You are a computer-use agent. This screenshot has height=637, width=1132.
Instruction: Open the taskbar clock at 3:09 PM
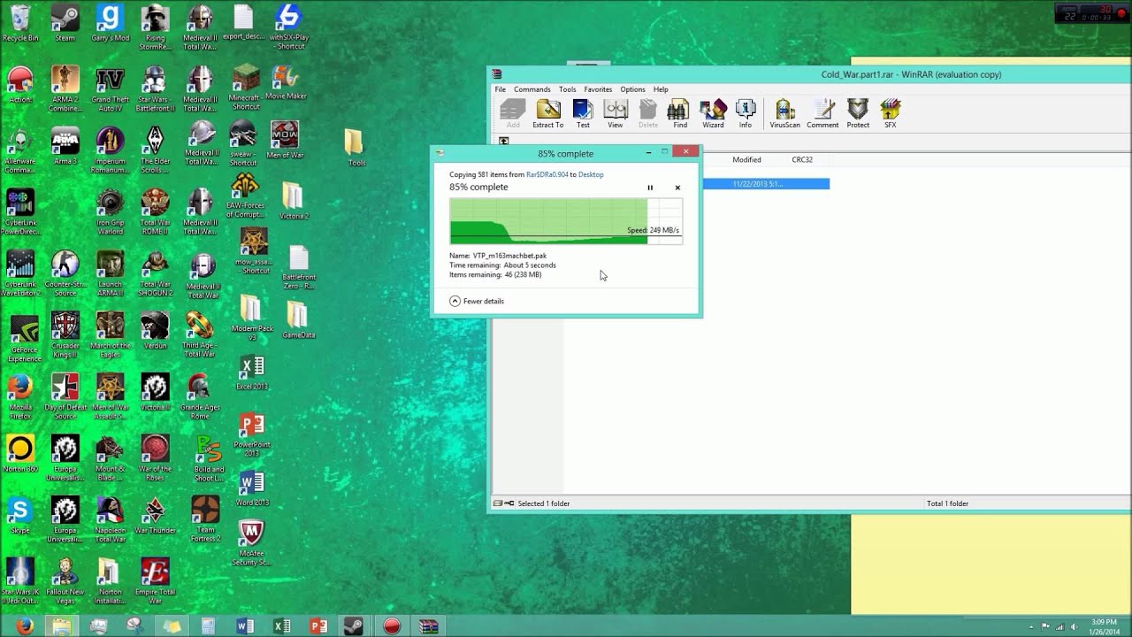click(x=1104, y=626)
